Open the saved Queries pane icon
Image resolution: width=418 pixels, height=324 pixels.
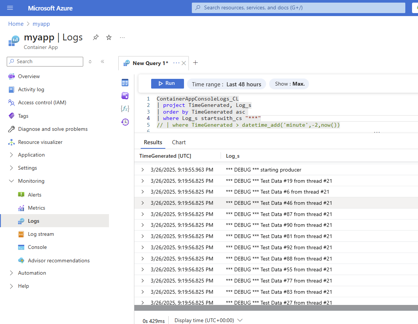(x=125, y=96)
